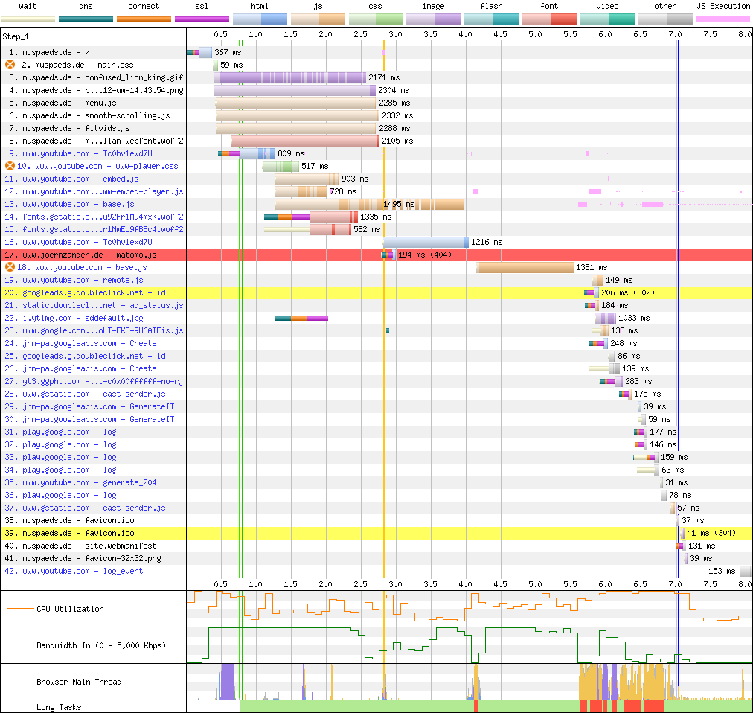Click the render-blocking icon beside main.css

(x=10, y=65)
